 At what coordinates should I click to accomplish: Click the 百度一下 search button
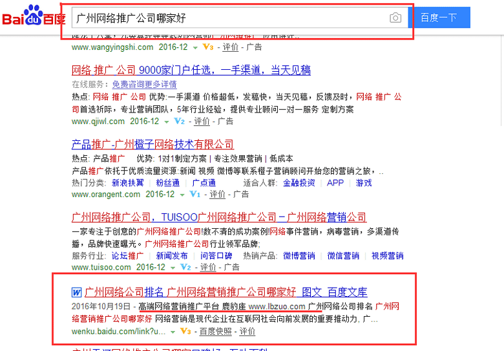click(439, 17)
